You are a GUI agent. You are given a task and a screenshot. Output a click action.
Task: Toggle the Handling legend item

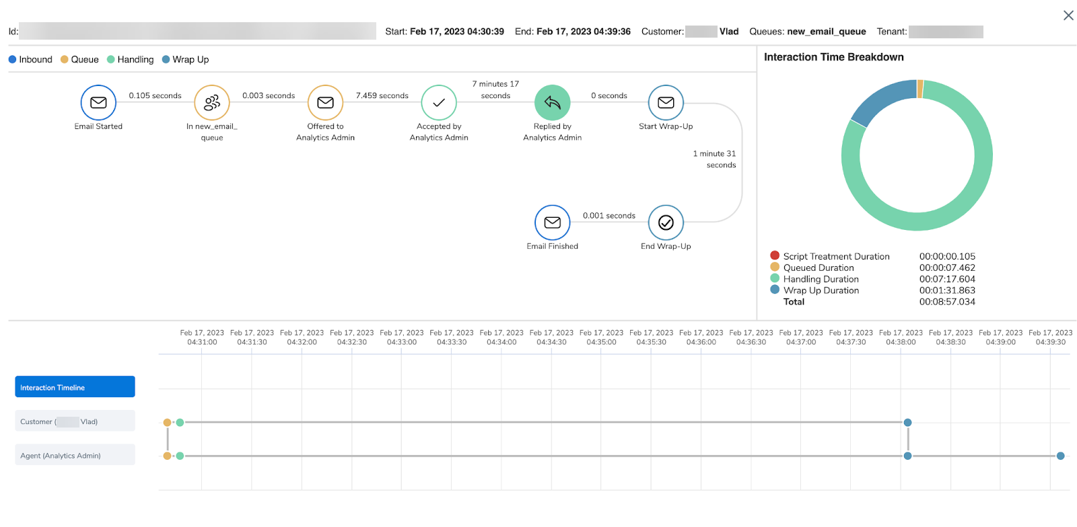click(131, 59)
